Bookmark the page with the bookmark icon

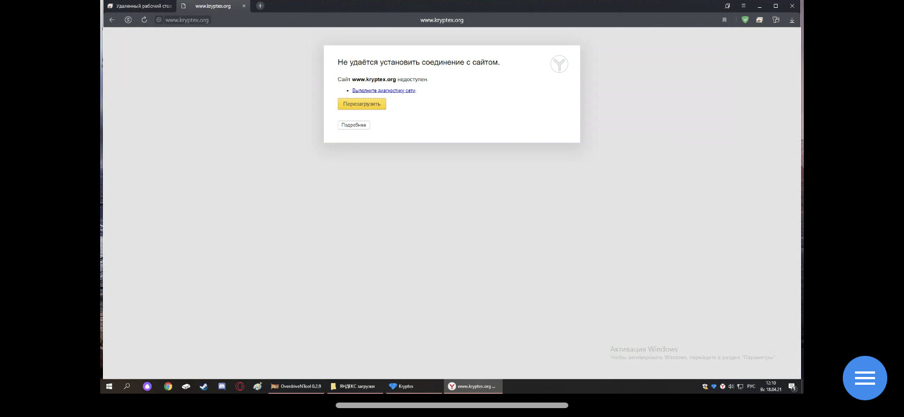tap(724, 20)
